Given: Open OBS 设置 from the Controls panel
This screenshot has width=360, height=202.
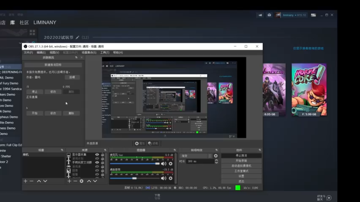Looking at the screenshot, I should pos(241,176).
